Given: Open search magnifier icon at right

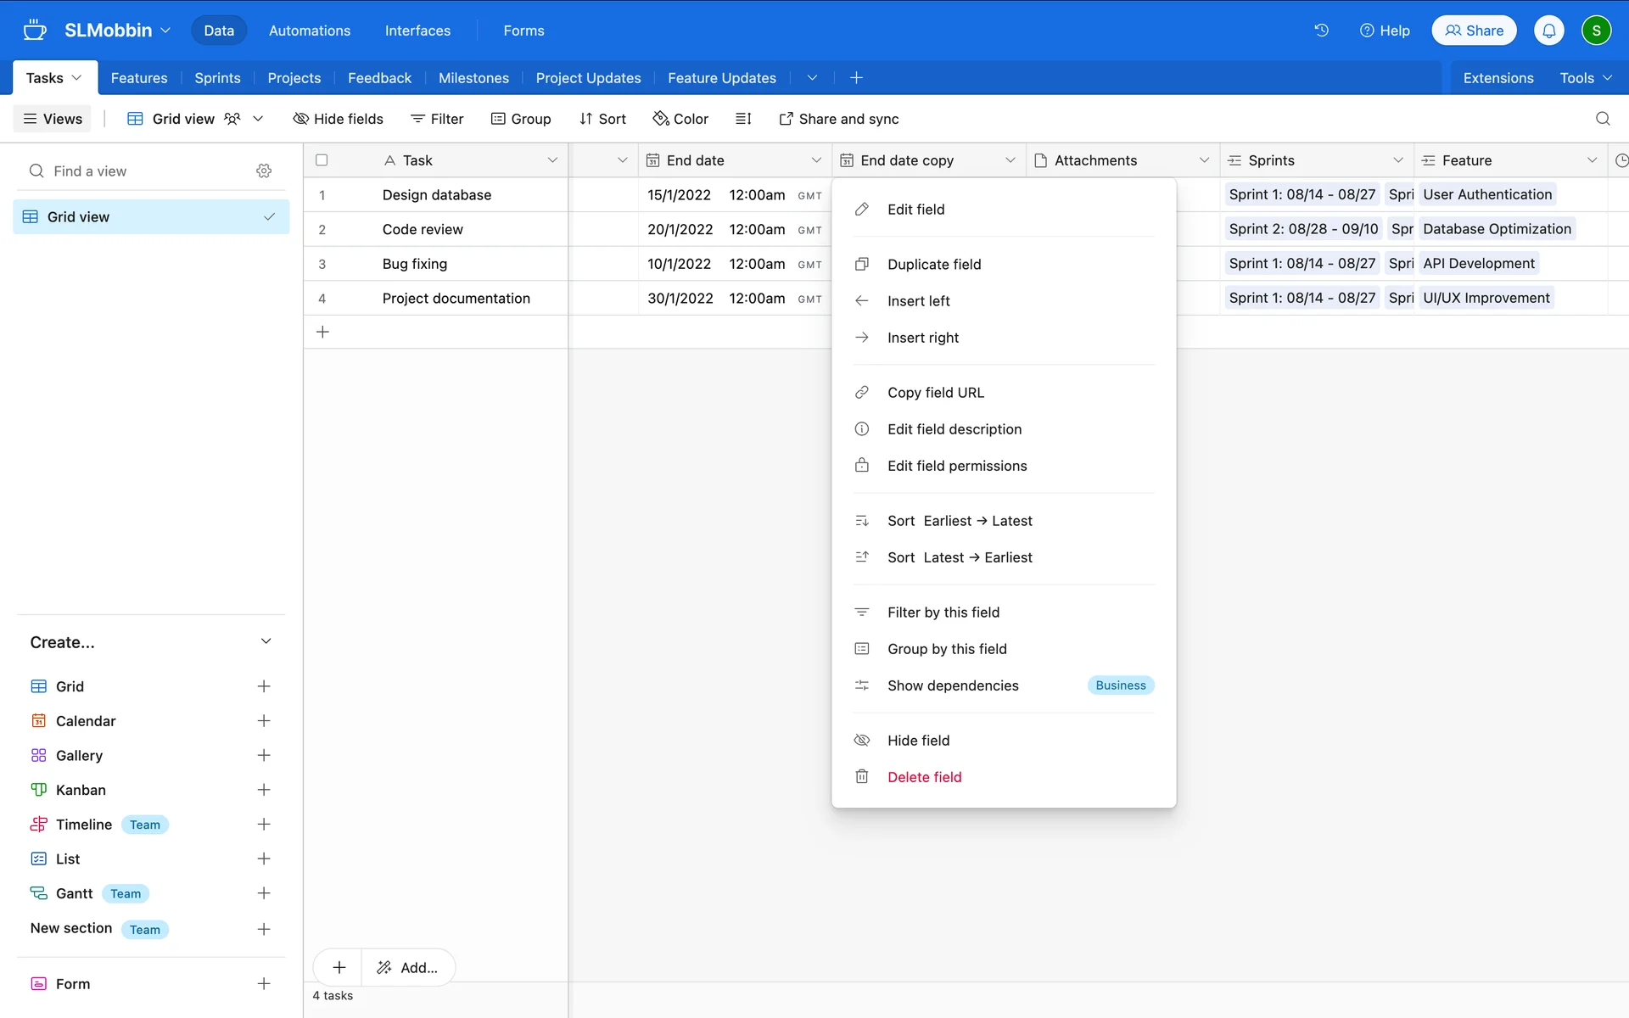Looking at the screenshot, I should click(1603, 119).
